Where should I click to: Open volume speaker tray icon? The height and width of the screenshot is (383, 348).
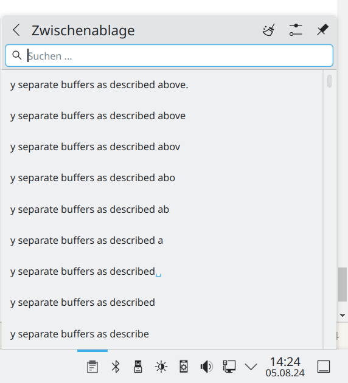206,367
